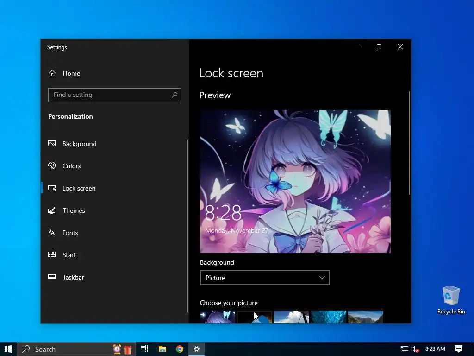Expand the Background Picture dropdown
This screenshot has width=474, height=356.
point(264,278)
